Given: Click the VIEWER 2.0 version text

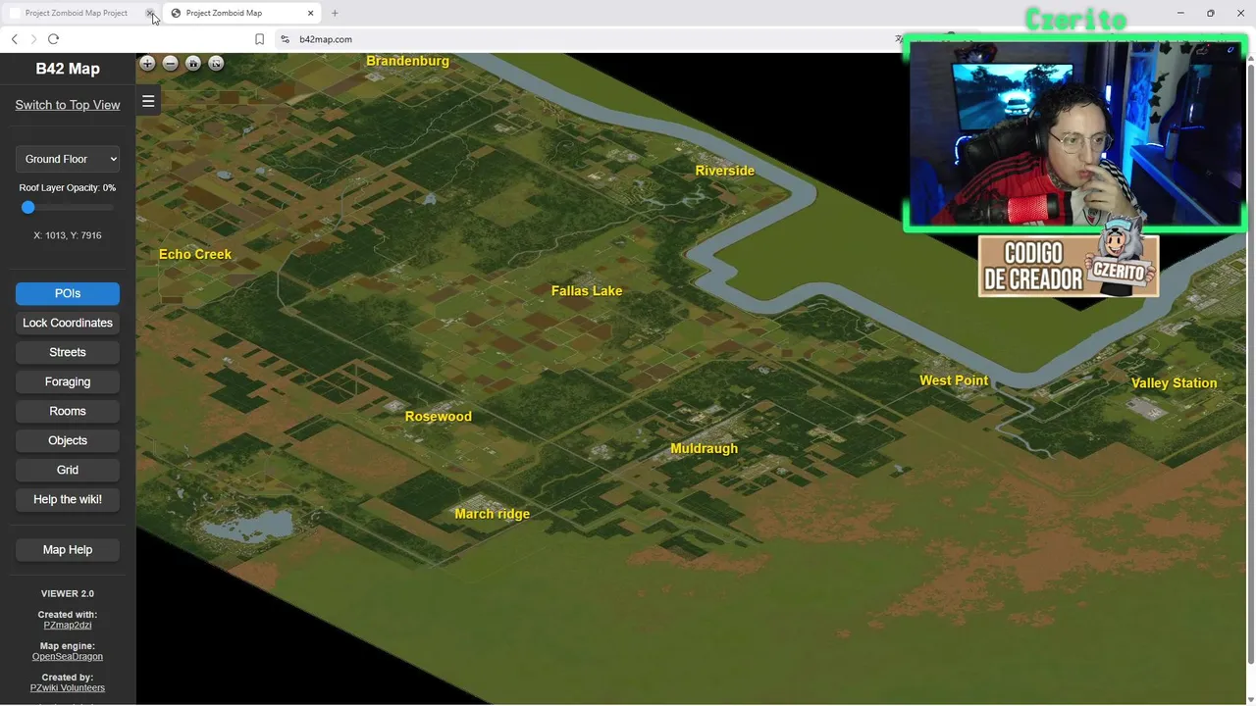Looking at the screenshot, I should (x=68, y=593).
